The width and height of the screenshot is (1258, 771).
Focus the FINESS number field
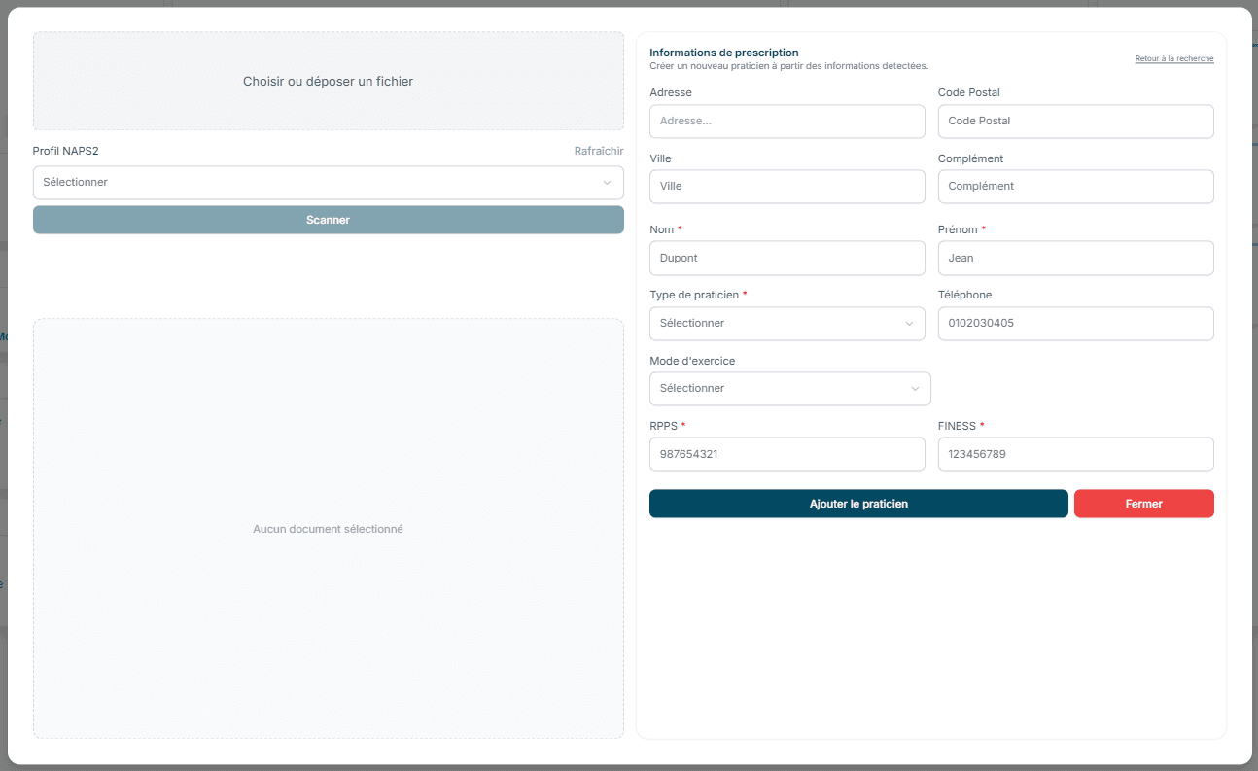[1076, 454]
